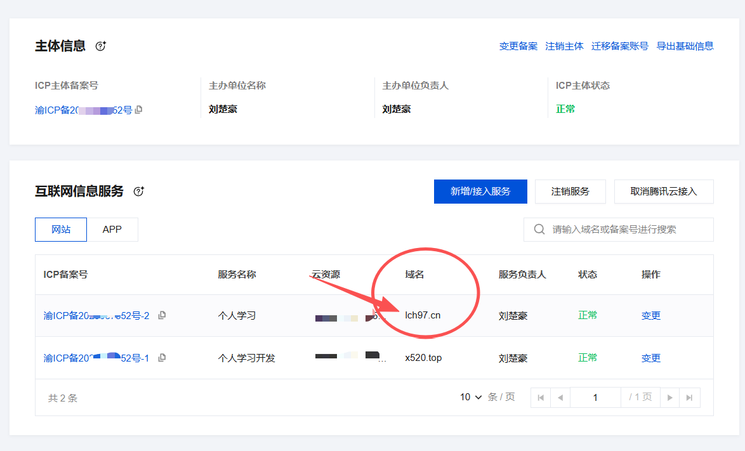Click 变更 in the lch97.cn row
Image resolution: width=745 pixels, height=451 pixels.
point(650,315)
